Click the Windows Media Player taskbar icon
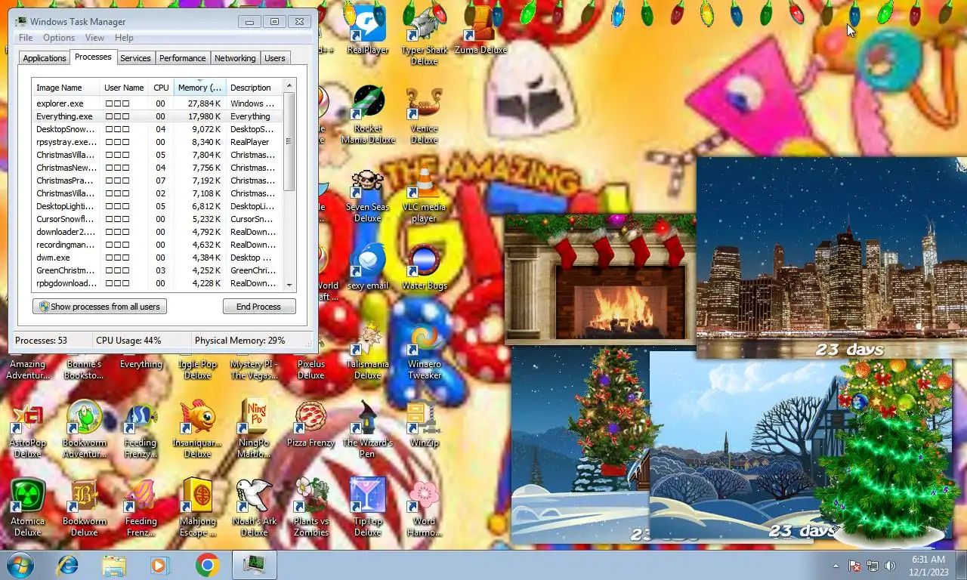967x580 pixels. point(160,565)
